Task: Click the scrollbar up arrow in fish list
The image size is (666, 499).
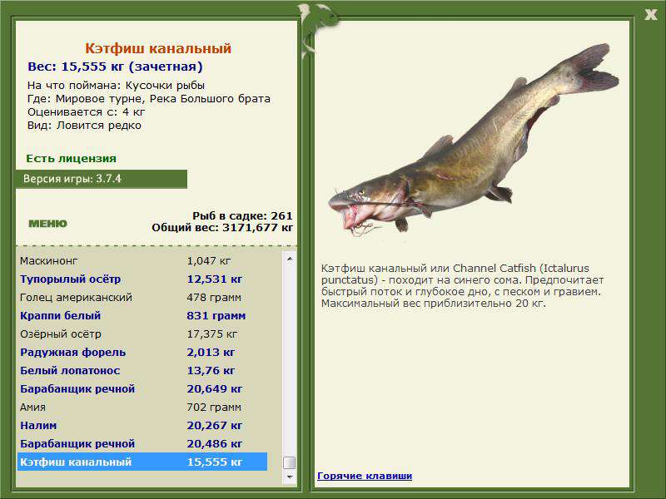Action: (289, 259)
